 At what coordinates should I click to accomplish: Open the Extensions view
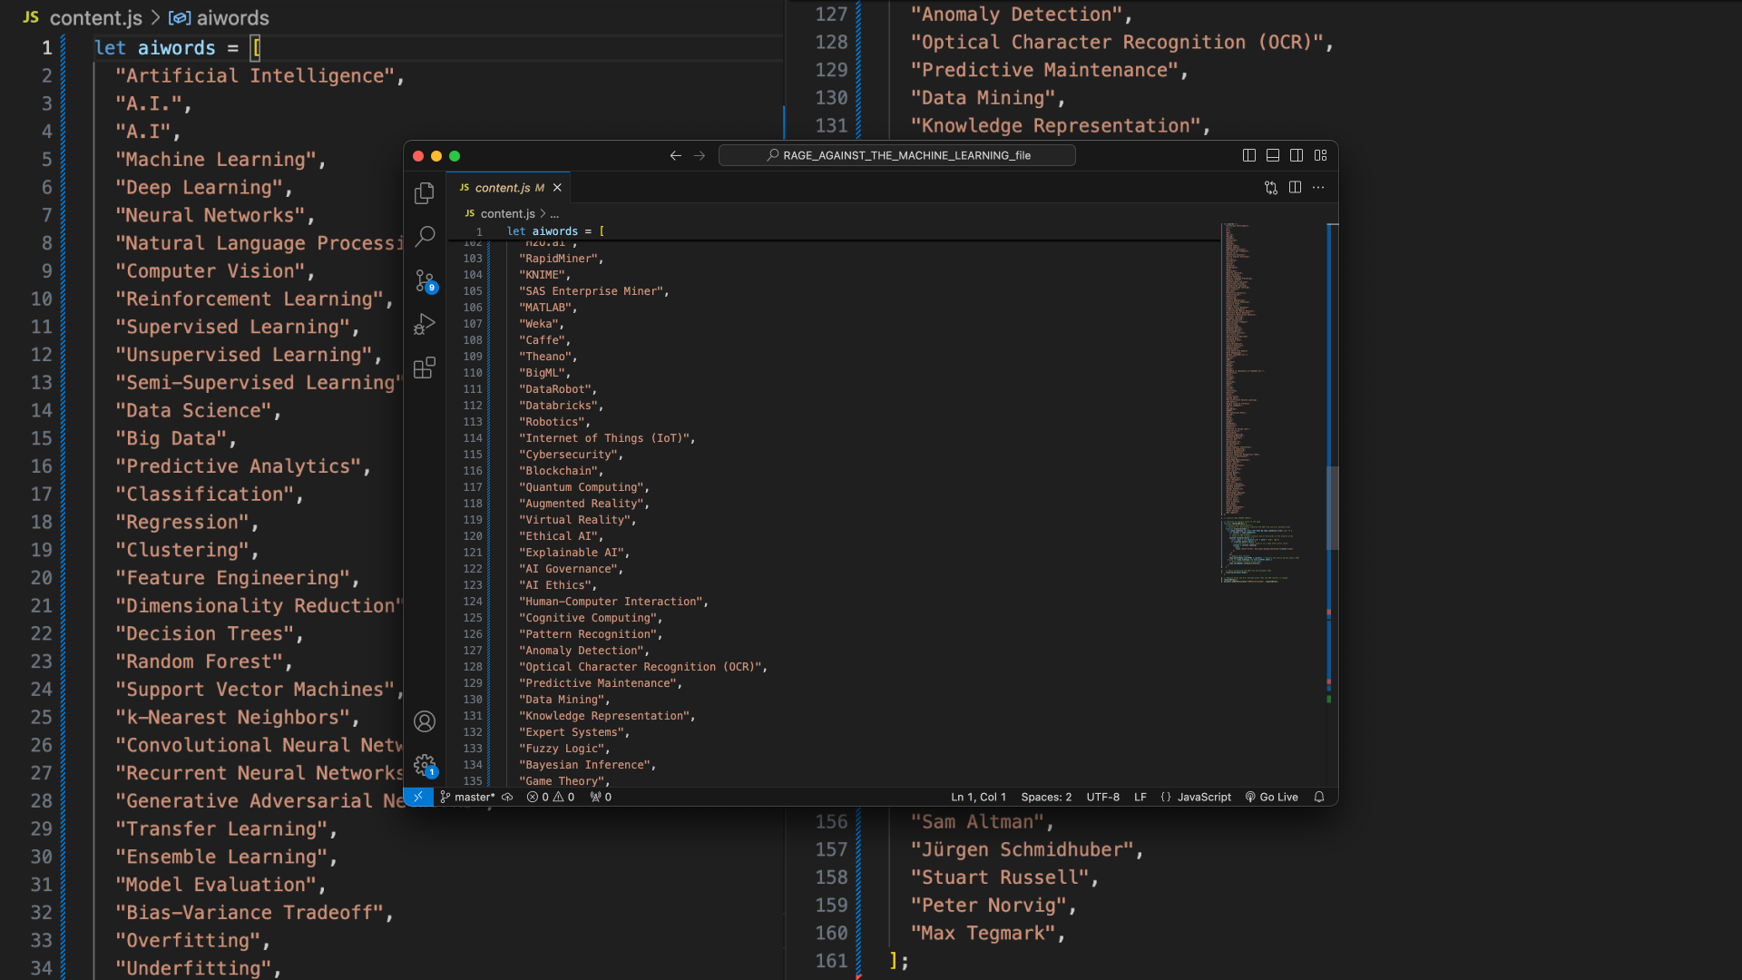pos(424,367)
